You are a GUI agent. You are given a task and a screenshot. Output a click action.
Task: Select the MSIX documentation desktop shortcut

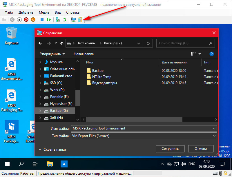coord(12,69)
